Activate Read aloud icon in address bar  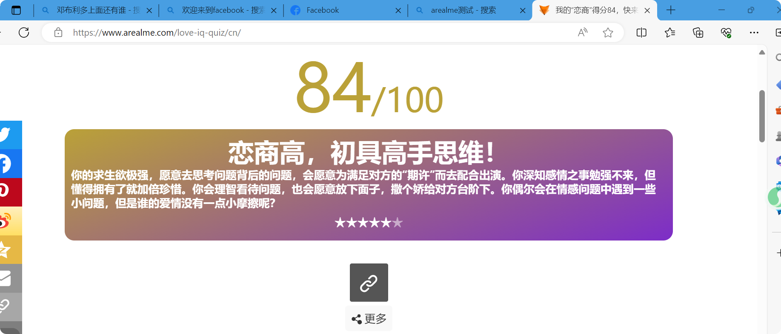[x=583, y=33]
